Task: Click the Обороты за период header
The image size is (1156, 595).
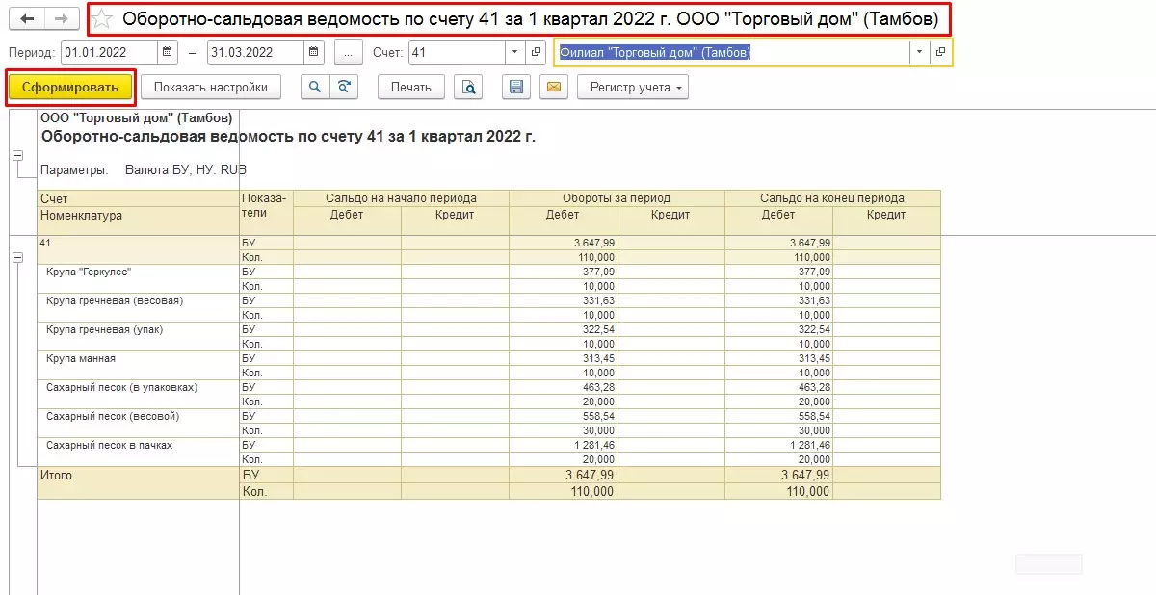Action: (x=617, y=198)
